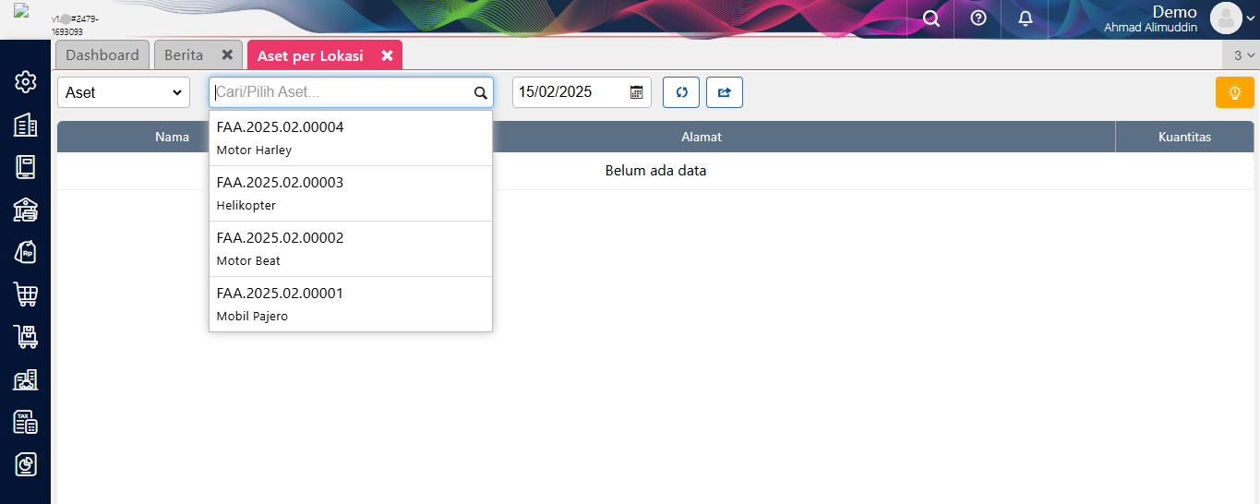Image resolution: width=1260 pixels, height=504 pixels.
Task: Open the shopping cart sidebar module
Action: [x=26, y=294]
